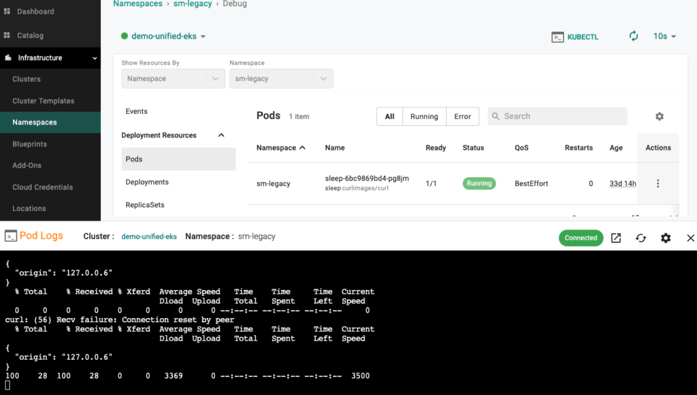
Task: Select Deployments in the resources list
Action: [x=147, y=182]
